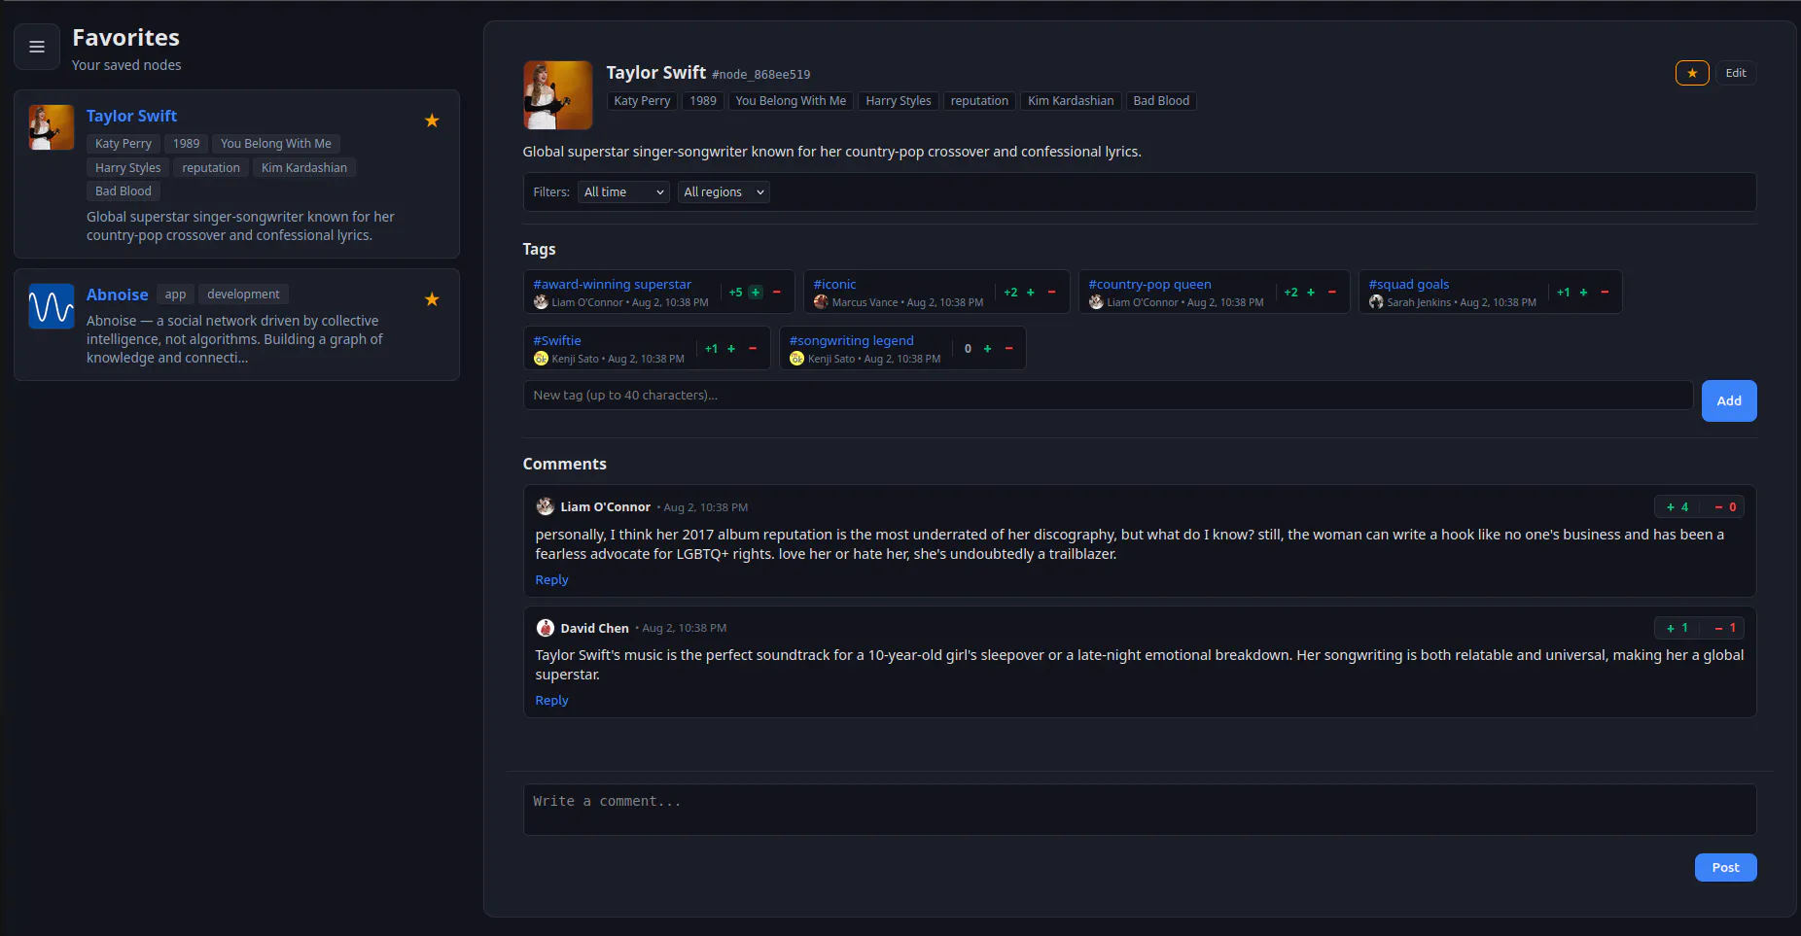Downvote the #iconic tag
The width and height of the screenshot is (1801, 936).
pyautogui.click(x=1051, y=293)
